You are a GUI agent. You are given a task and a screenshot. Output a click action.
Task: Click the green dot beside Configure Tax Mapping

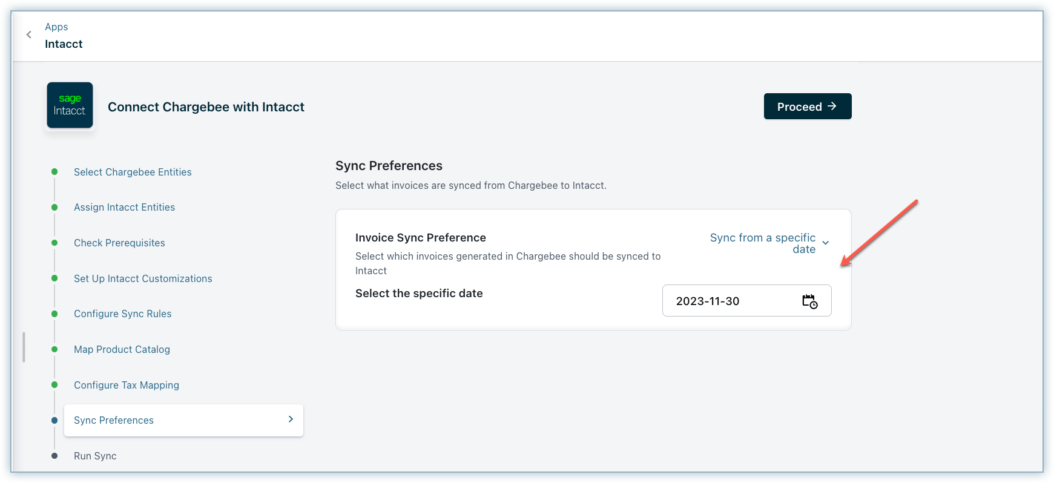(x=54, y=385)
